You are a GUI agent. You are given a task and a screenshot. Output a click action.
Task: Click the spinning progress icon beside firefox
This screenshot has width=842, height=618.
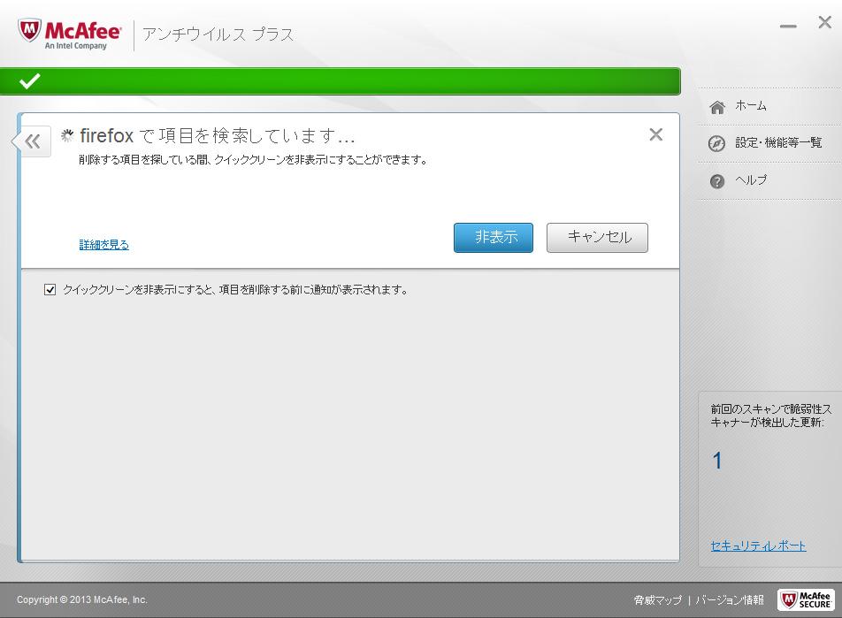[x=67, y=136]
